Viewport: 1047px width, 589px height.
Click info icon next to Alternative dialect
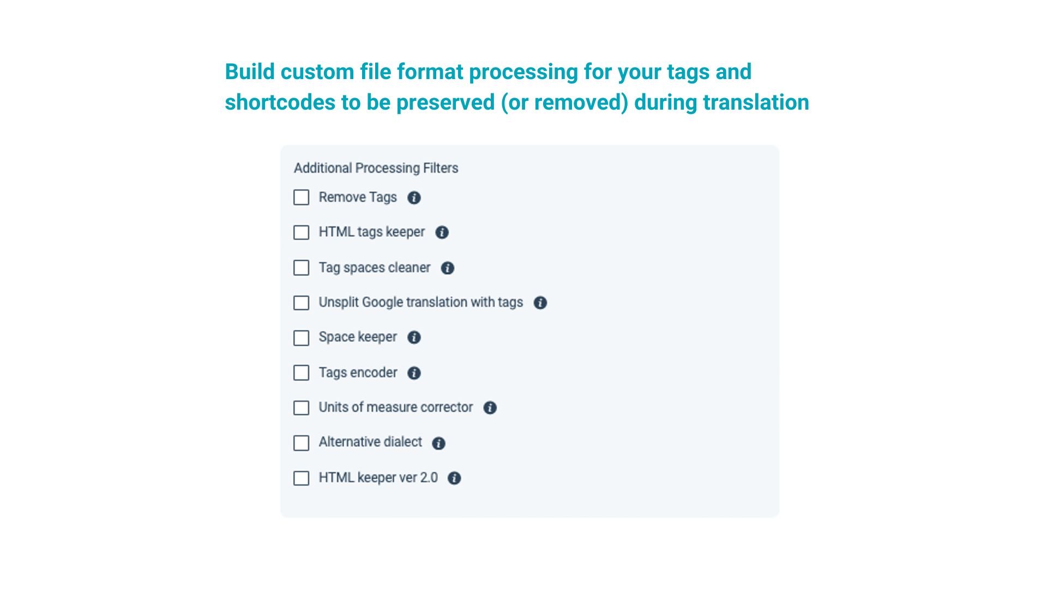tap(438, 443)
